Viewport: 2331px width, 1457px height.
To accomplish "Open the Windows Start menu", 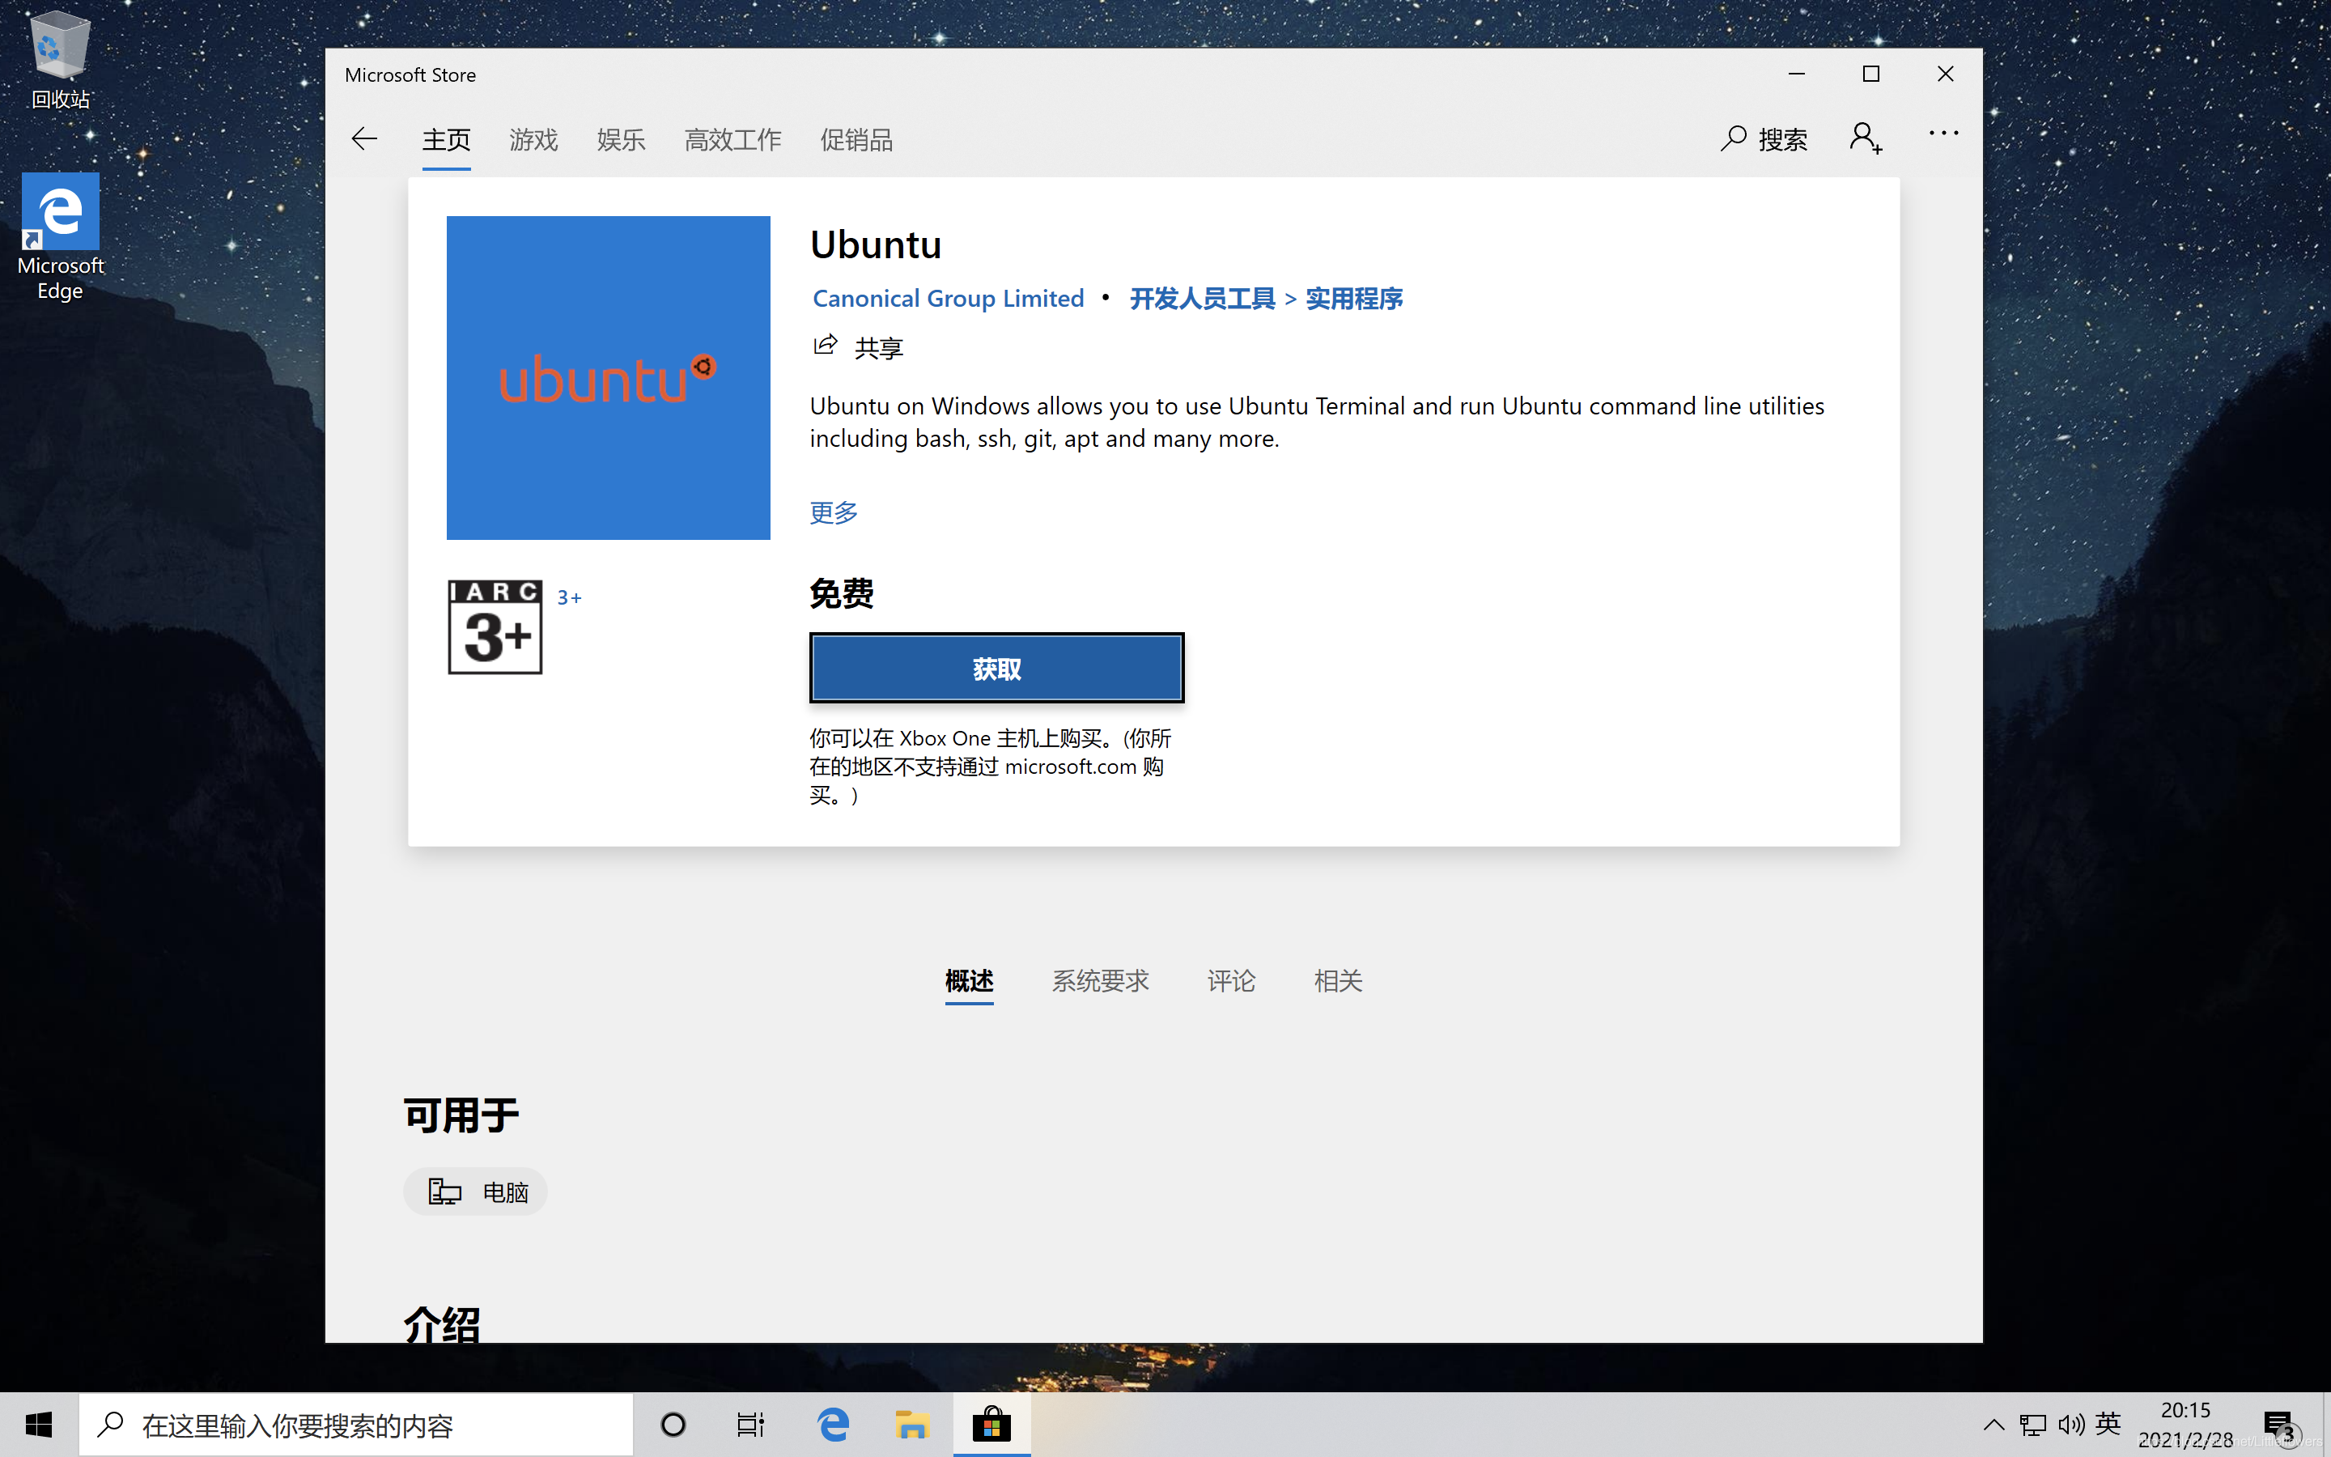I will pos(39,1425).
